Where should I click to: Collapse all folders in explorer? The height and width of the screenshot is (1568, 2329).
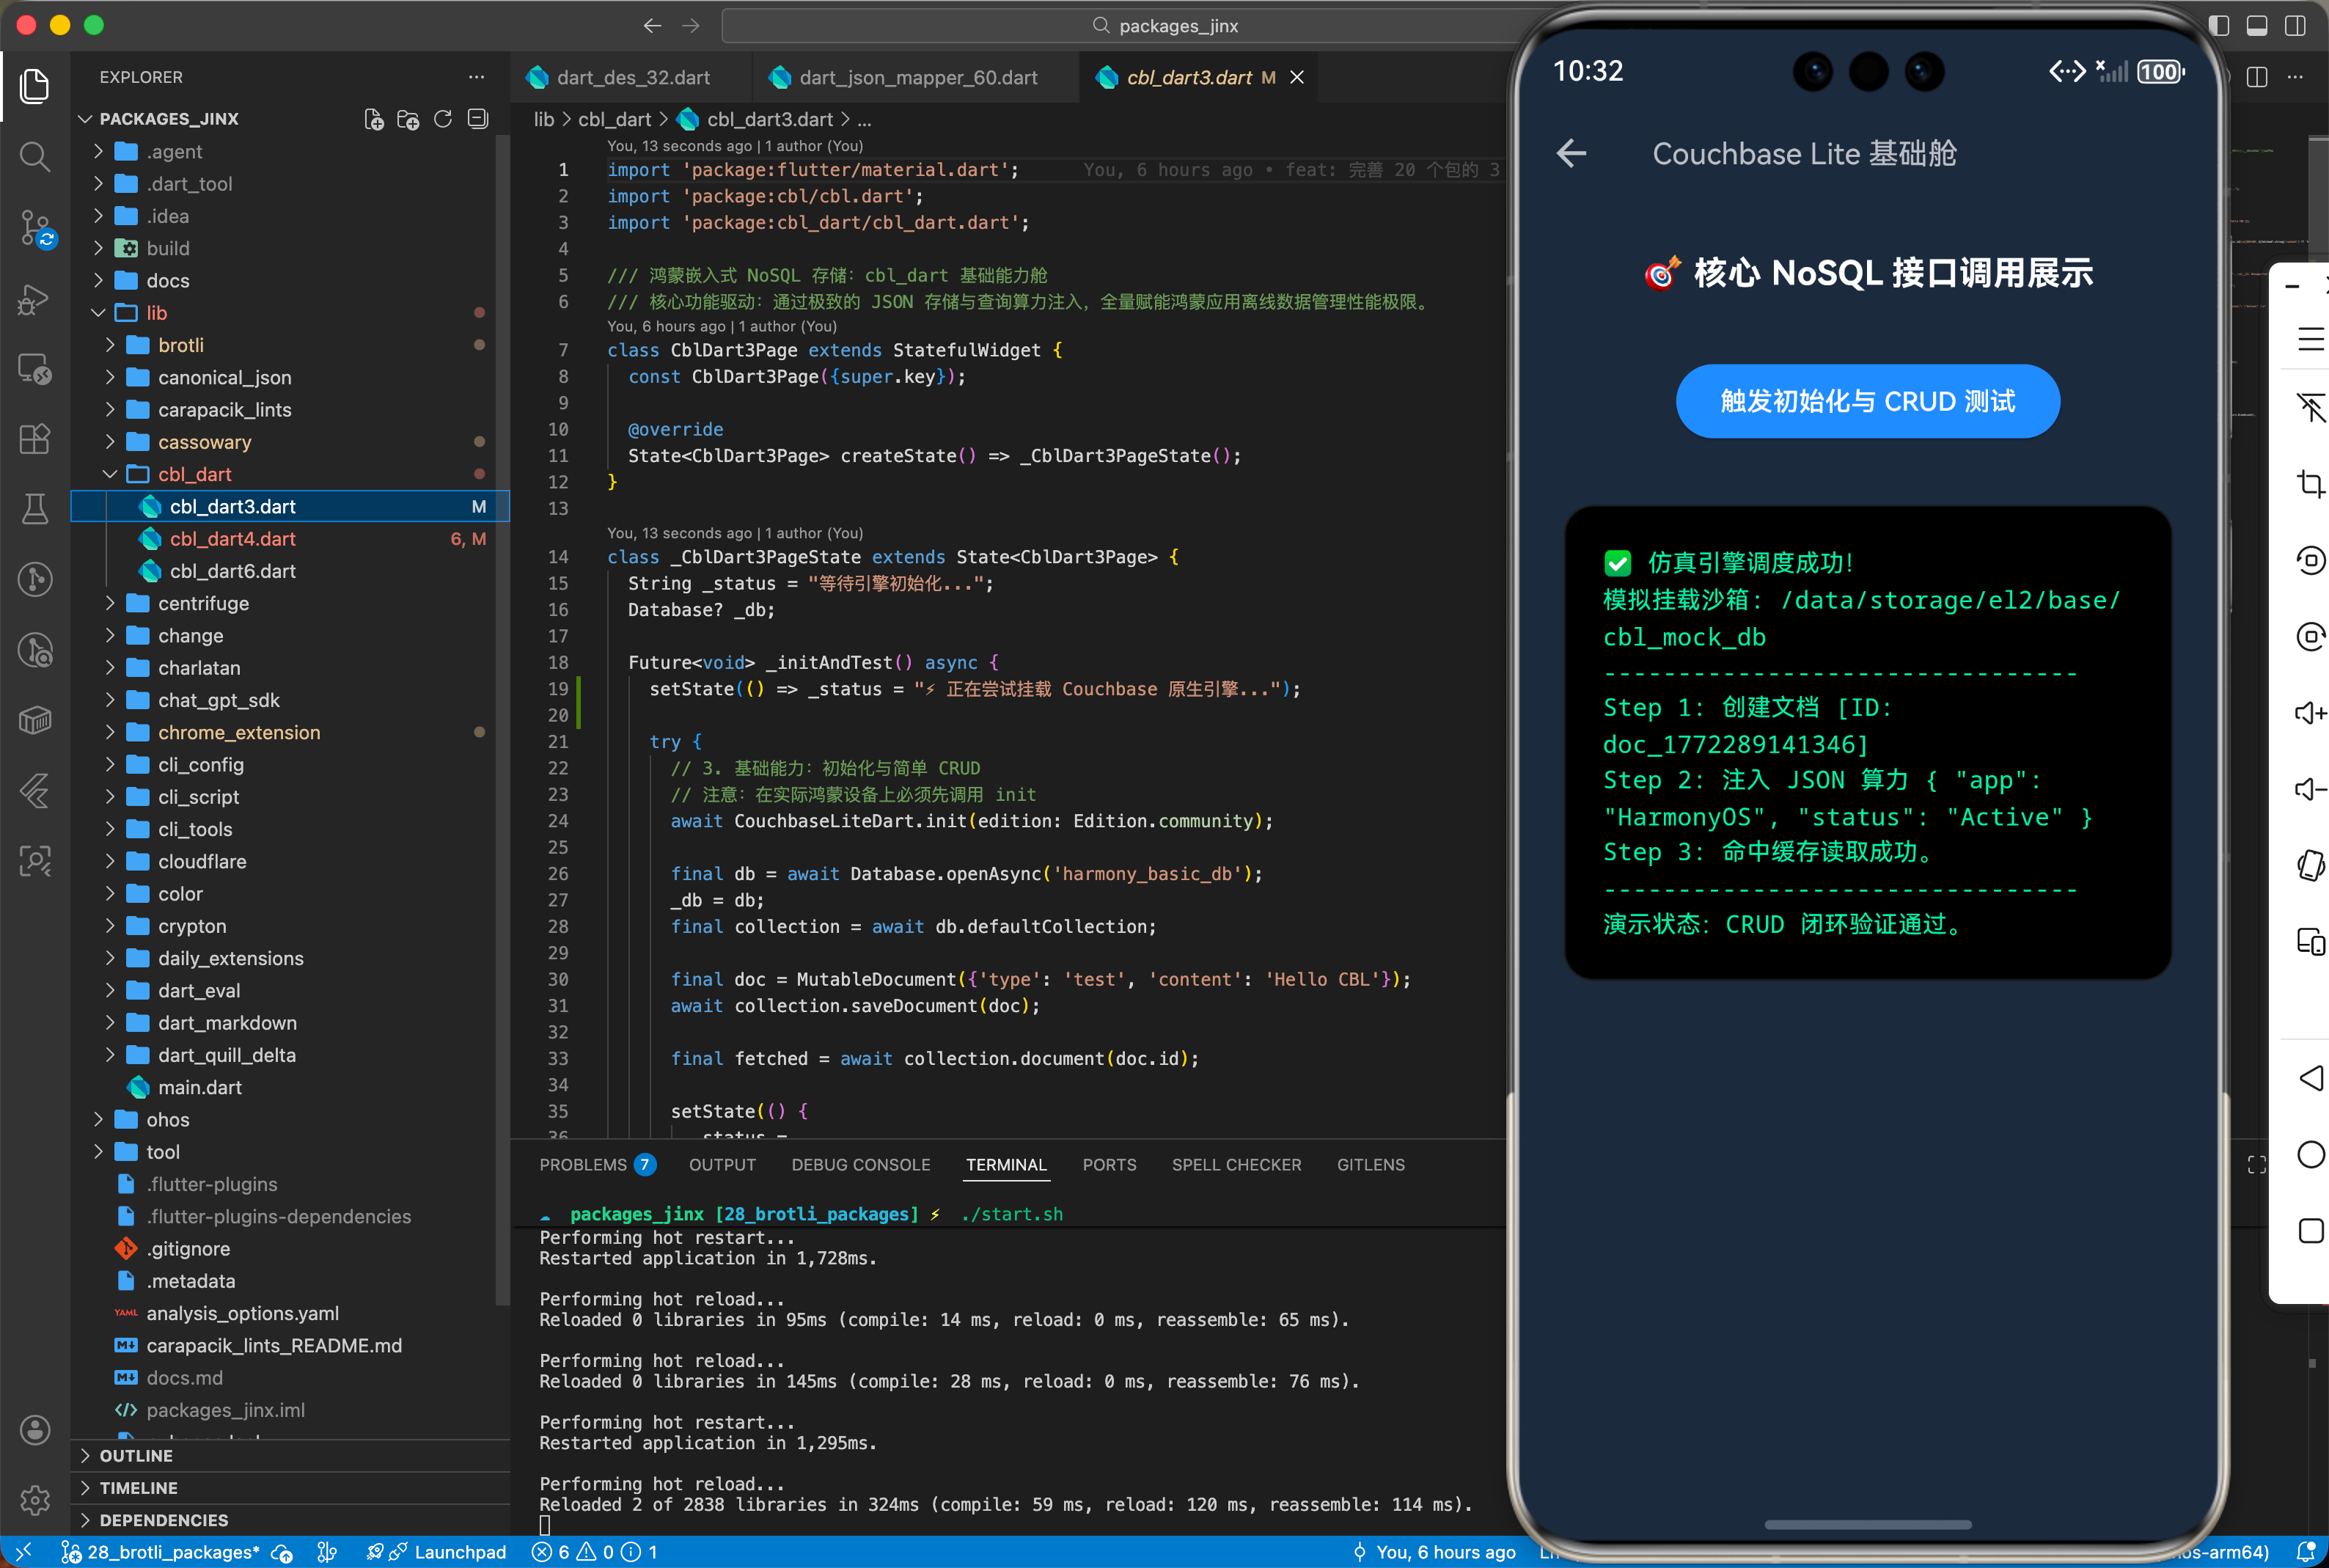coord(478,119)
